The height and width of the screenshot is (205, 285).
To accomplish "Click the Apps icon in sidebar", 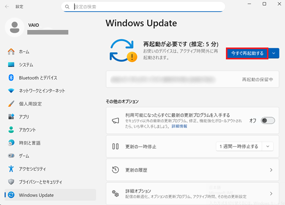I will point(11,117).
